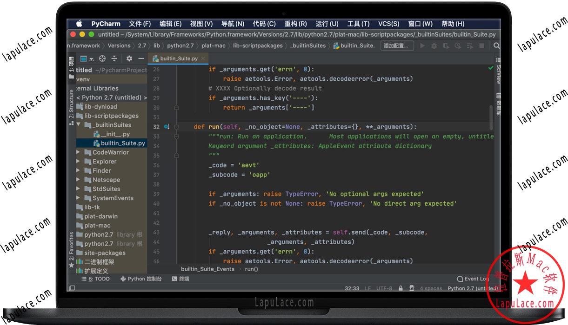Hide the Project panel with the minus icon
Screen dimensions: 568x325
[x=142, y=58]
